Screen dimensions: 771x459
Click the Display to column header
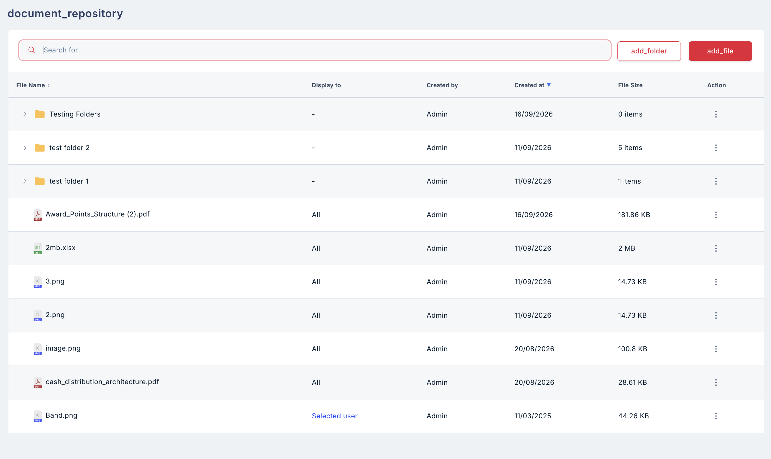coord(326,85)
